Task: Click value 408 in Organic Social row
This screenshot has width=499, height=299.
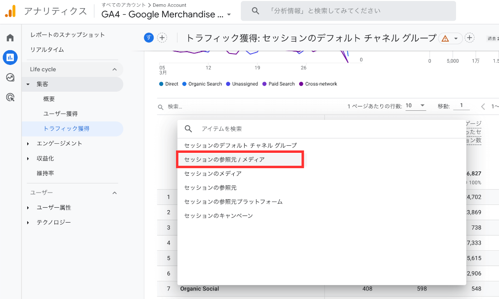Action: (367, 289)
